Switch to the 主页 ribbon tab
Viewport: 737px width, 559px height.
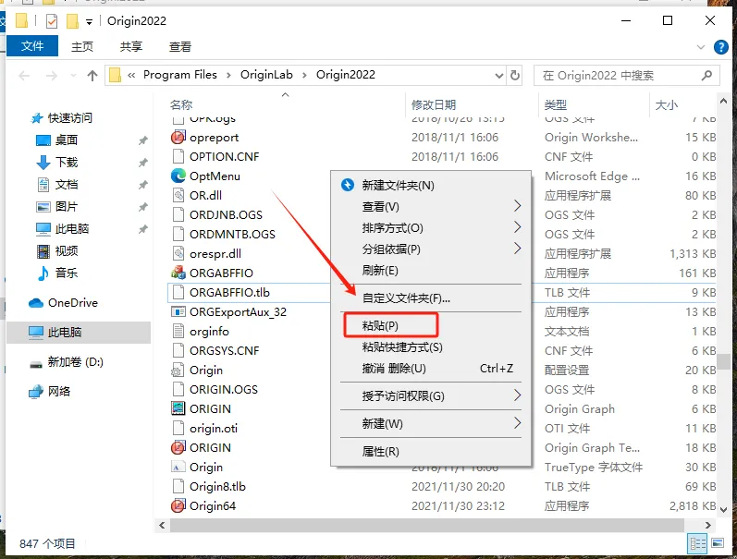tap(82, 46)
